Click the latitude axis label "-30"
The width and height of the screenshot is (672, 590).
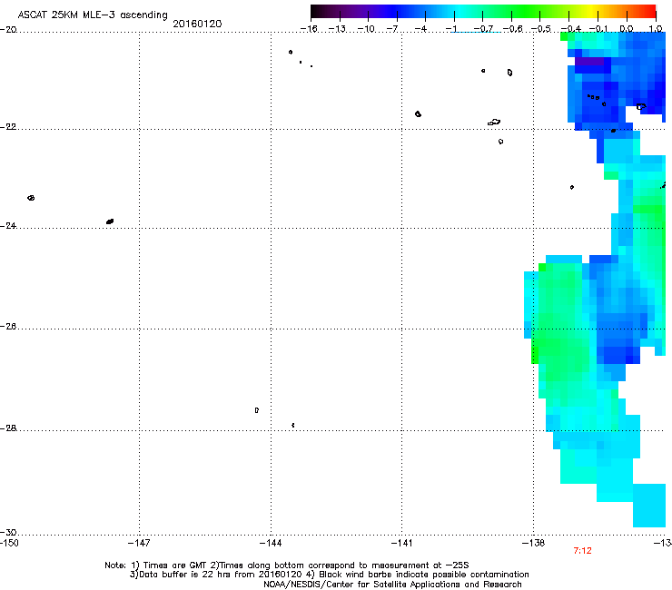tap(8, 532)
